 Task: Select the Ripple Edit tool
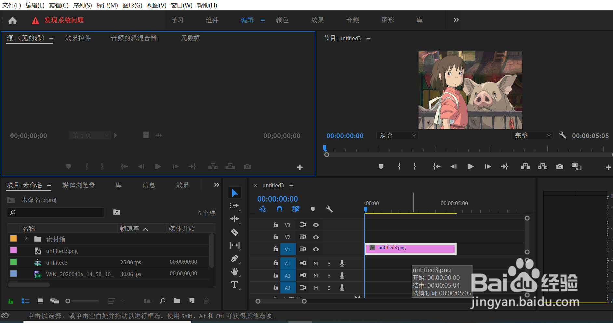[x=234, y=219]
